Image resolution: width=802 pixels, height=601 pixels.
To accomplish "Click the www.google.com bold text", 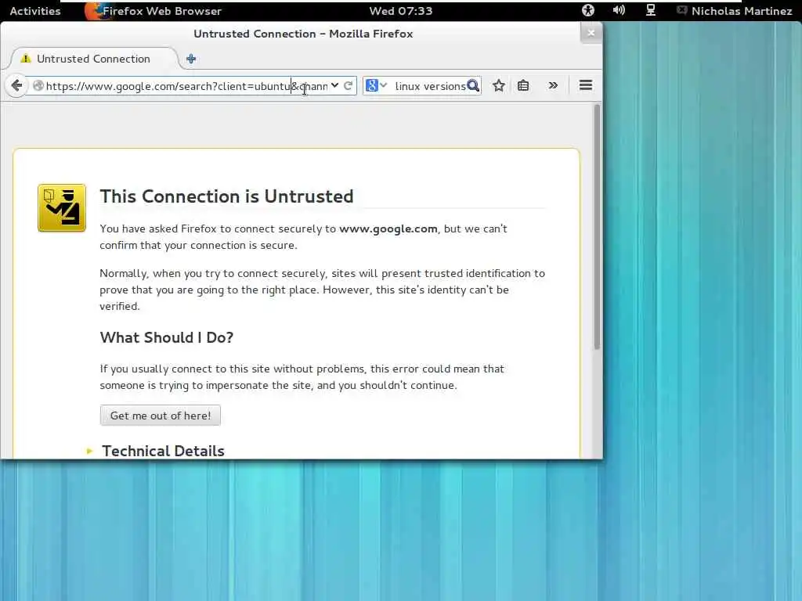I will coord(388,229).
